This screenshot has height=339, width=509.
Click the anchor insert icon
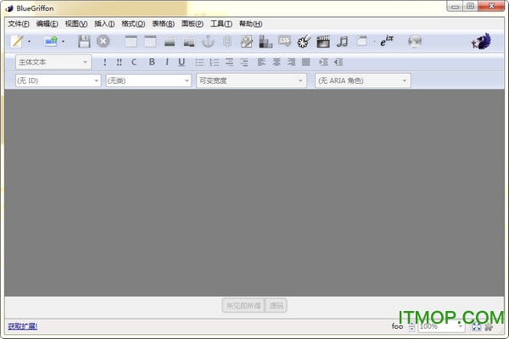click(208, 41)
